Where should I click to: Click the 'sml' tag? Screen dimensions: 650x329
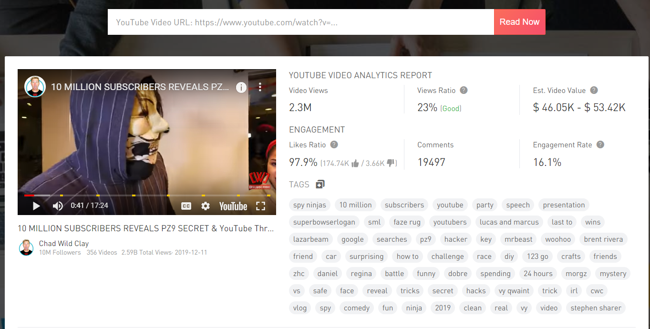point(374,222)
